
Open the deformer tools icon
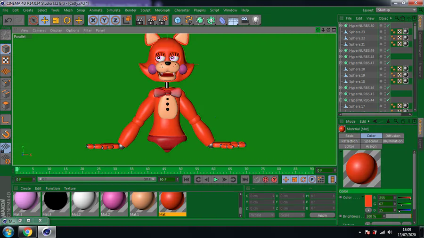(222, 20)
